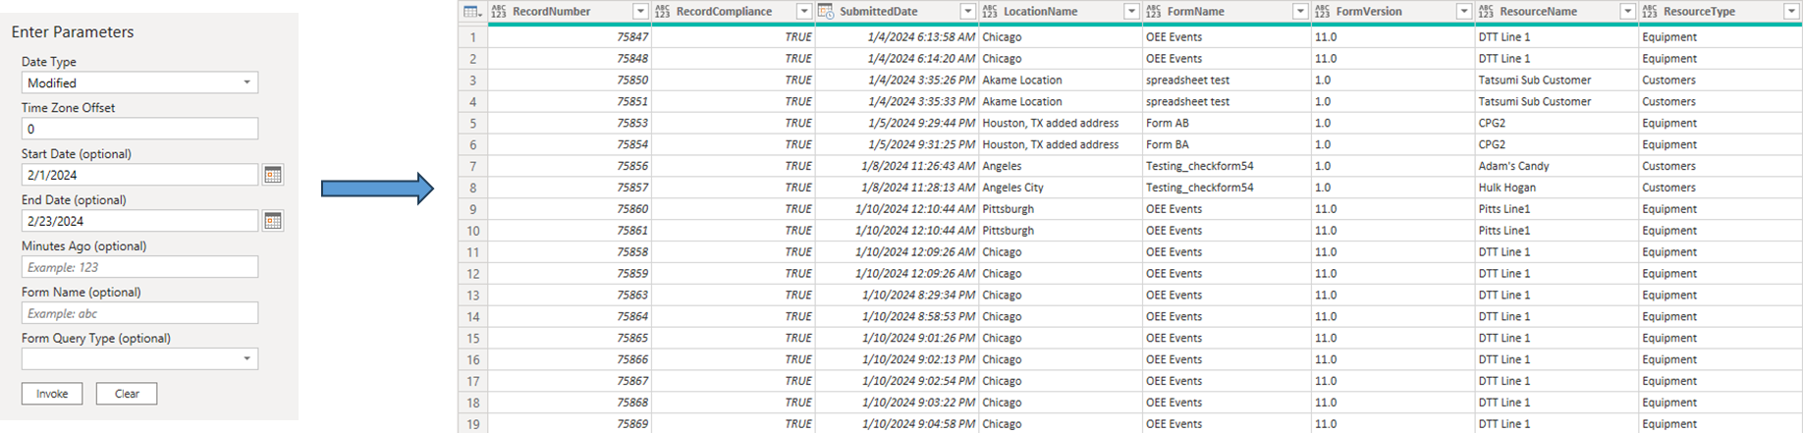Open the RecordCompliance column filter dropdown
This screenshot has width=1803, height=433.
[803, 12]
